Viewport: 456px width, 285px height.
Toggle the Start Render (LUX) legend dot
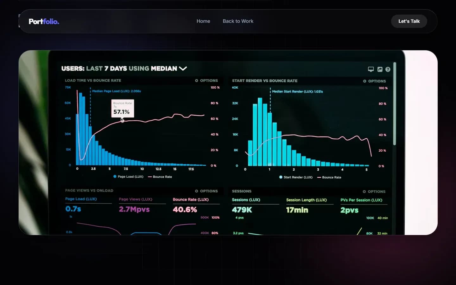[281, 177]
